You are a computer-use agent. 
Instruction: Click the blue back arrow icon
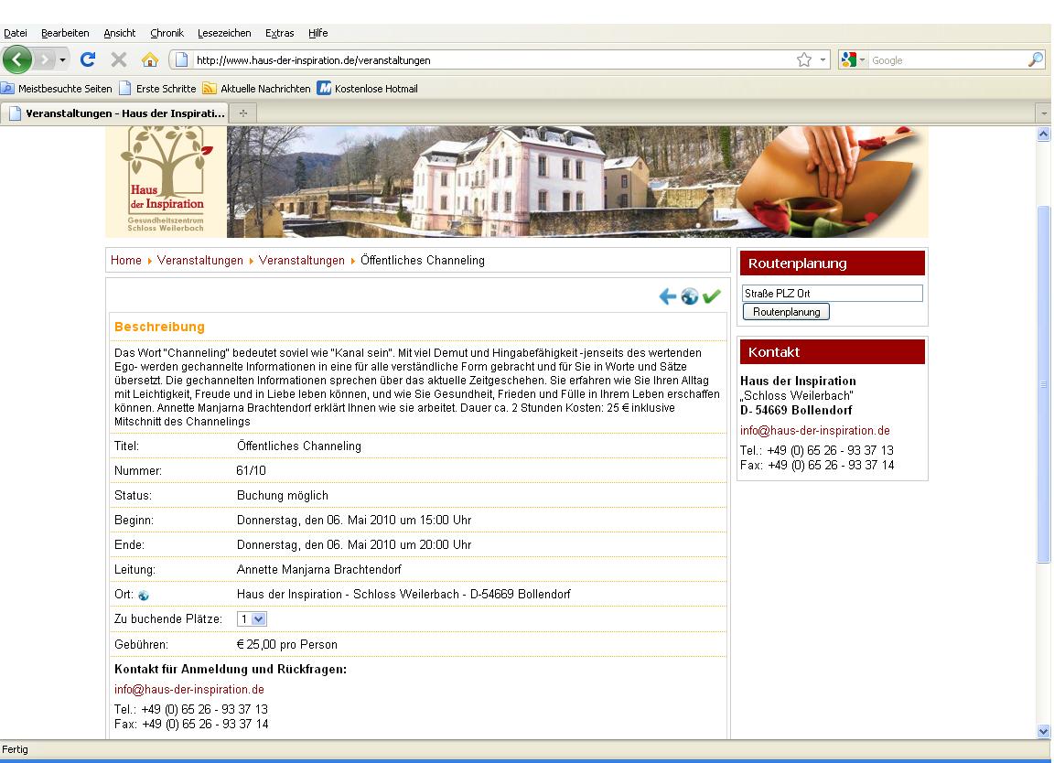pos(668,296)
